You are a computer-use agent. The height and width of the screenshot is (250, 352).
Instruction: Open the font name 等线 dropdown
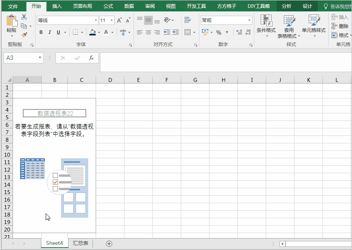(x=96, y=20)
